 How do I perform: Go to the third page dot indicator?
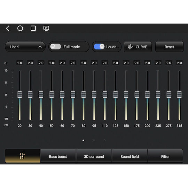tap(104, 140)
